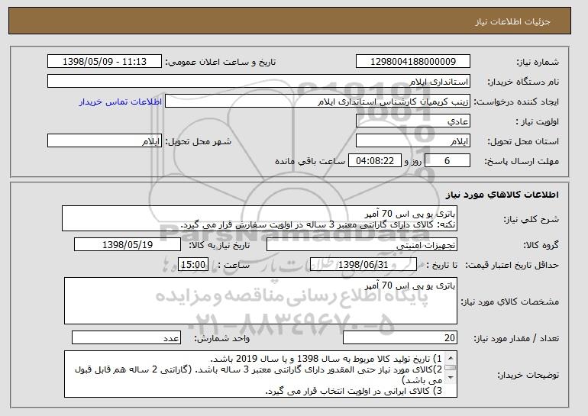
Task: Click the buyer notes line about سال 1398 production date
Action: [326, 359]
